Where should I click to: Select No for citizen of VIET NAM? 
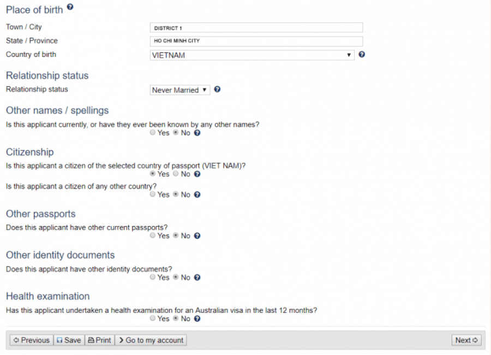tap(176, 174)
